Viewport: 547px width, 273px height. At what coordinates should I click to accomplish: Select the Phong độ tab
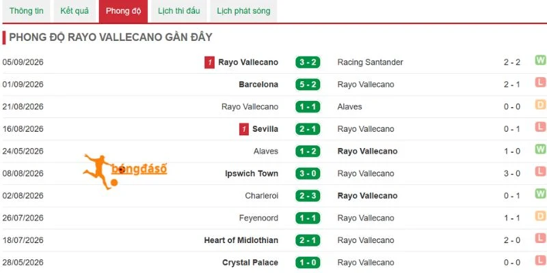(x=124, y=11)
